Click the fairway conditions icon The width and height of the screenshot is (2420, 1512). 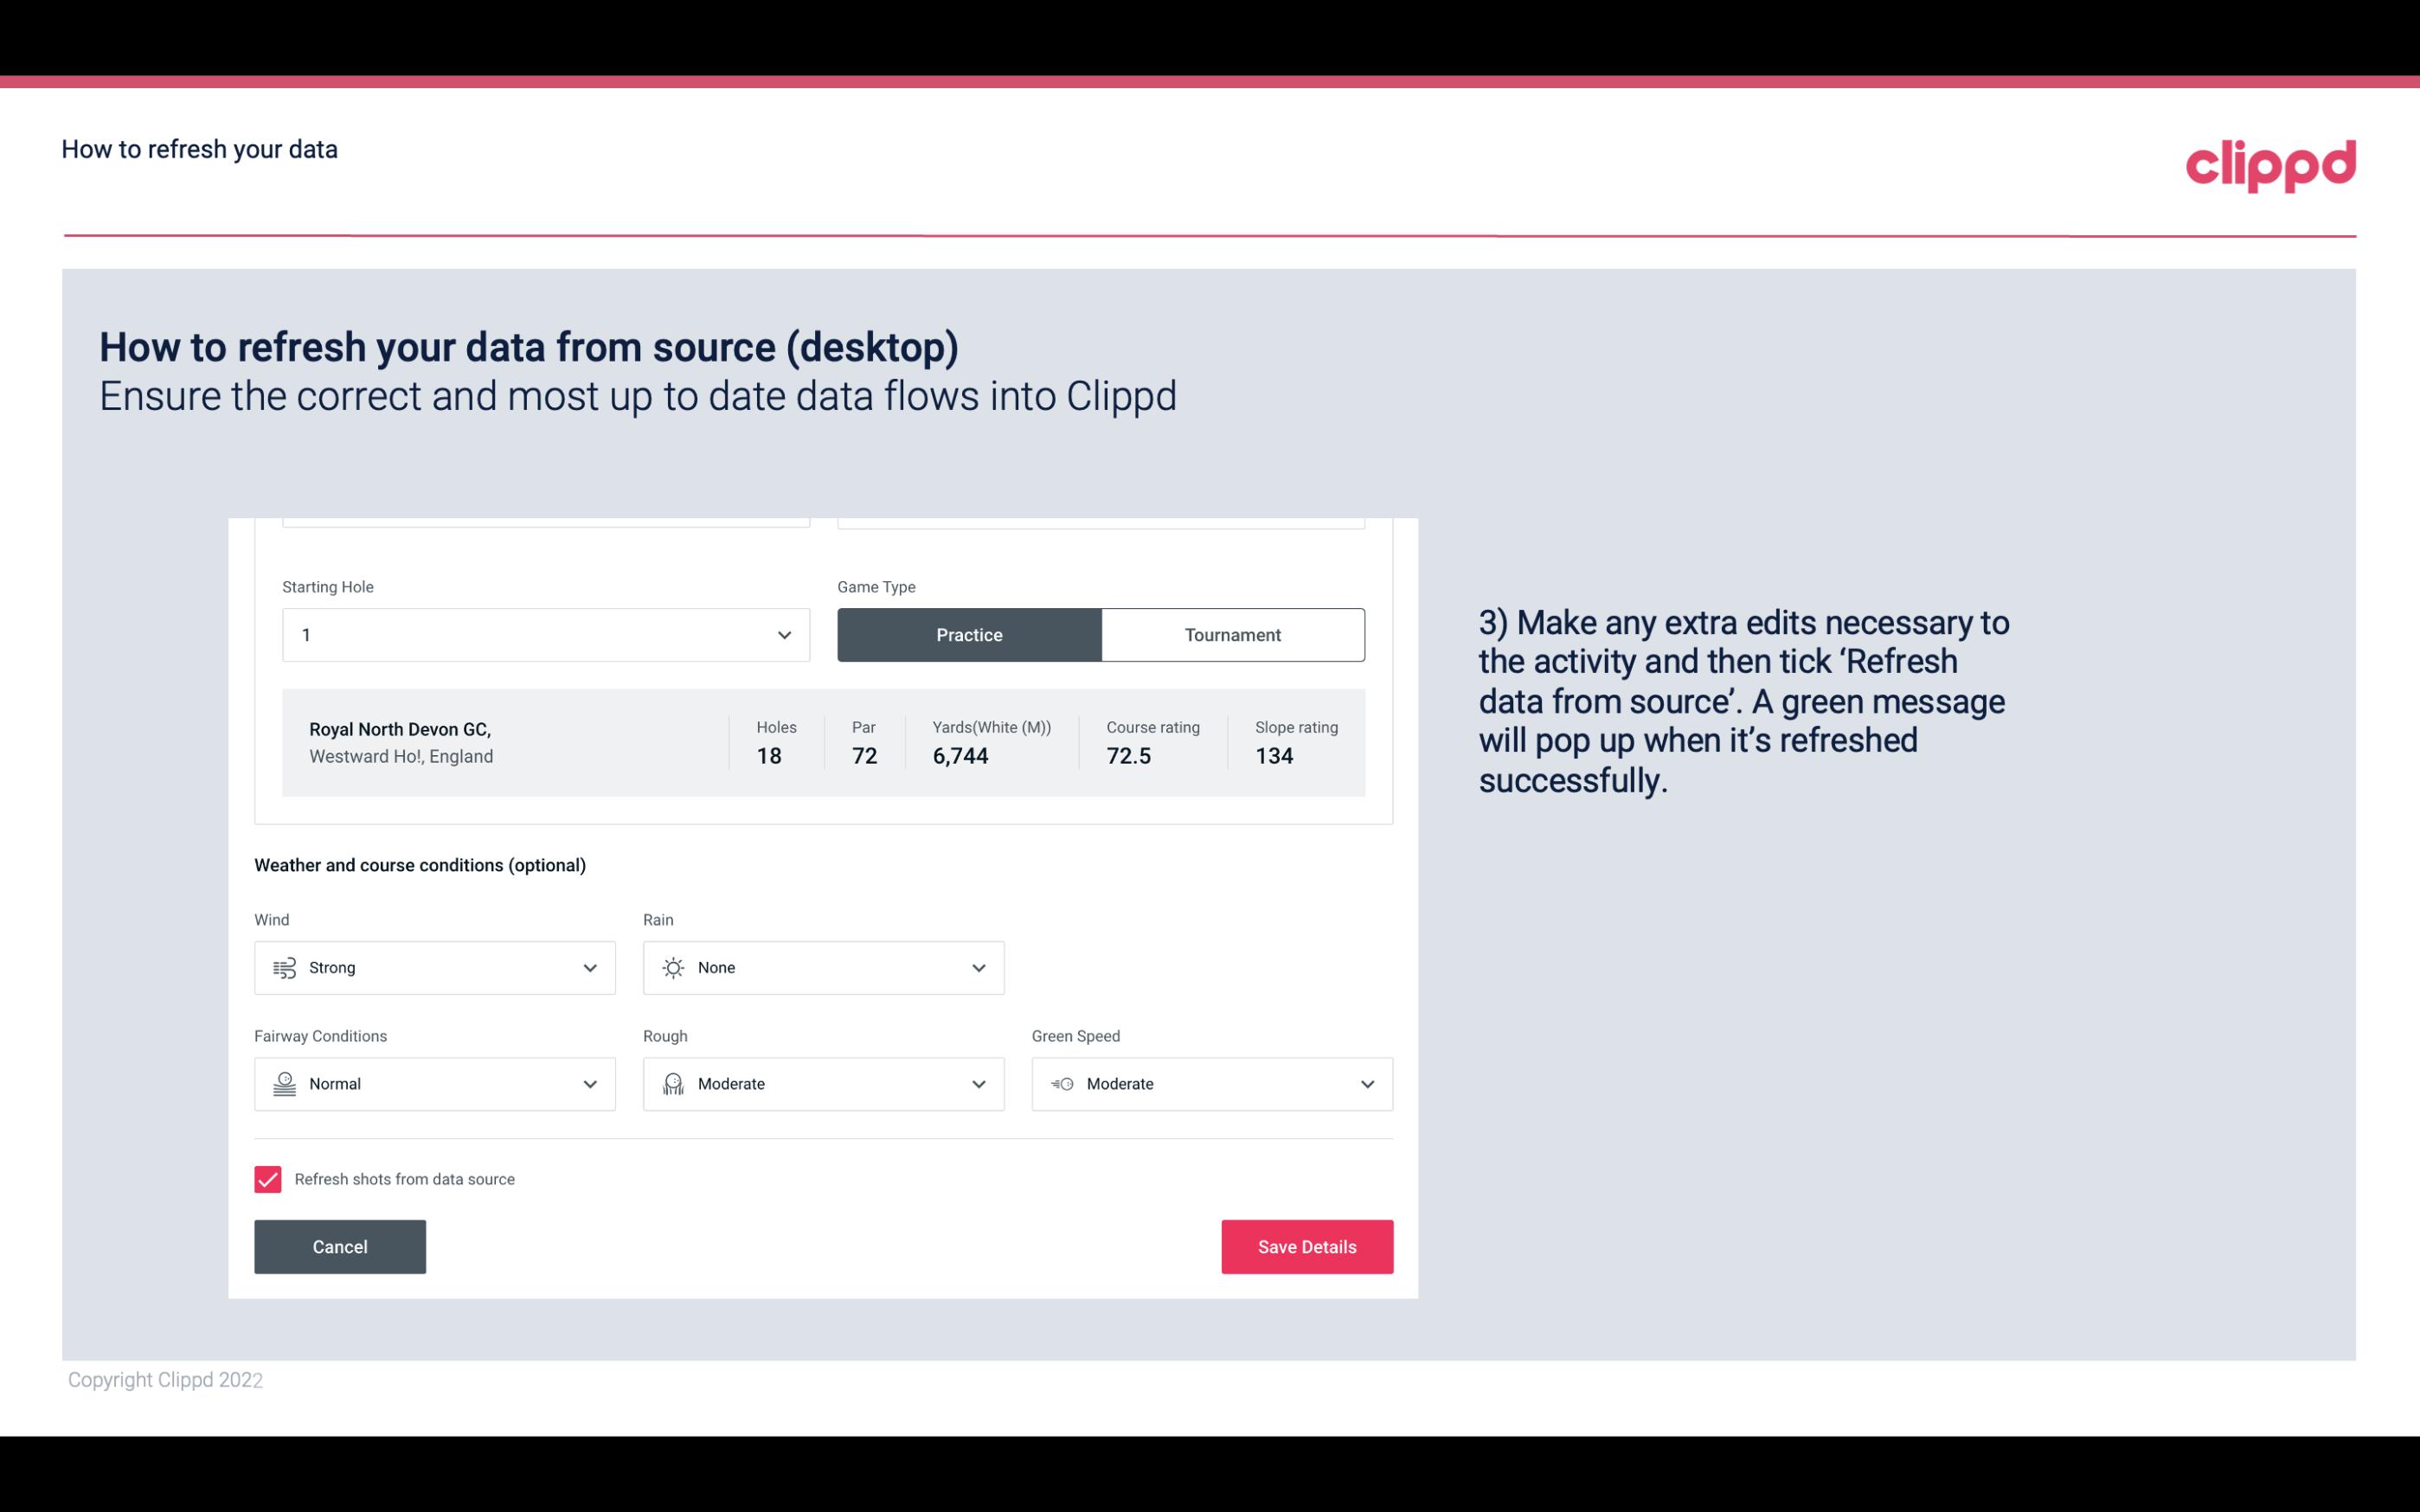click(284, 1084)
